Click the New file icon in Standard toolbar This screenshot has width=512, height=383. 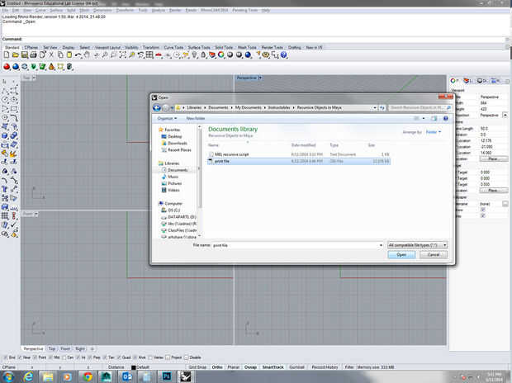[5, 54]
